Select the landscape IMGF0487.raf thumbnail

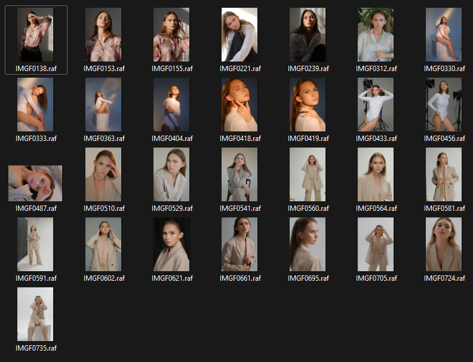click(x=35, y=183)
